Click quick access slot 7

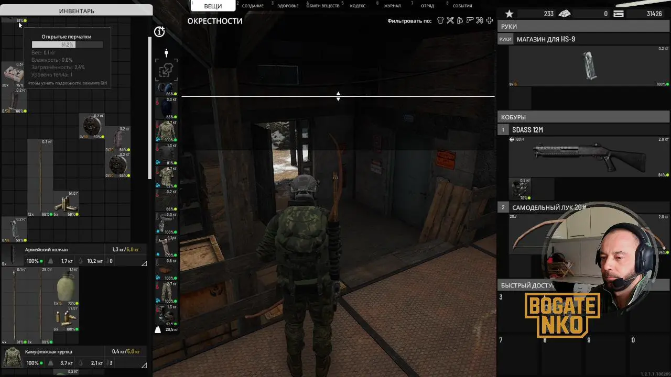519,356
